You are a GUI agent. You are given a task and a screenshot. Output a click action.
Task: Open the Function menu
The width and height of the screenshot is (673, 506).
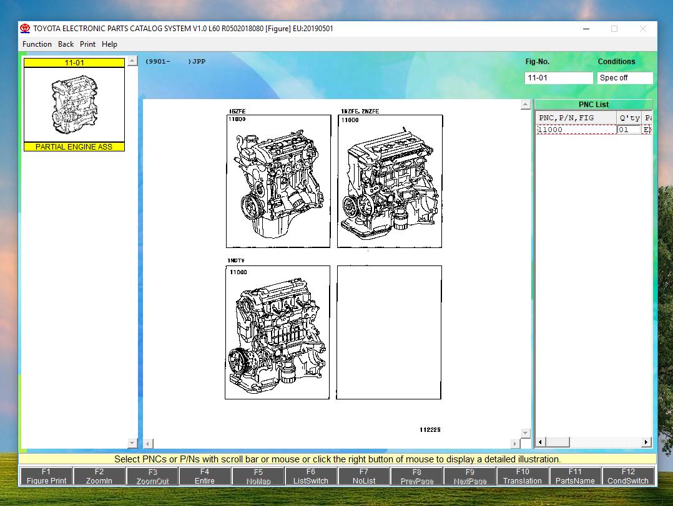pyautogui.click(x=37, y=44)
